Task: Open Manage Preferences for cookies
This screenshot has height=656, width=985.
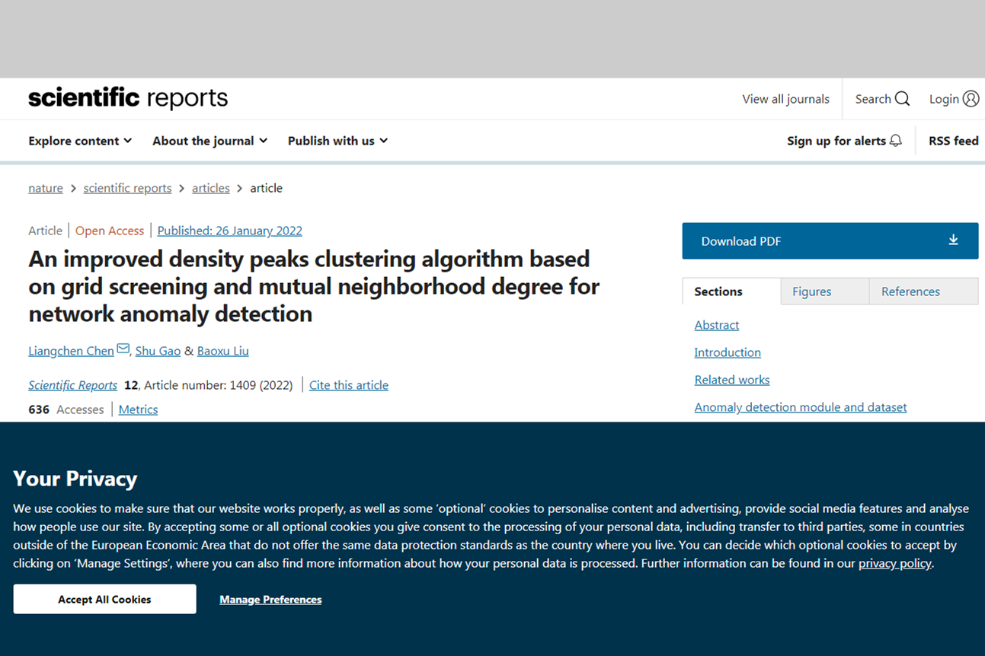Action: [x=270, y=600]
